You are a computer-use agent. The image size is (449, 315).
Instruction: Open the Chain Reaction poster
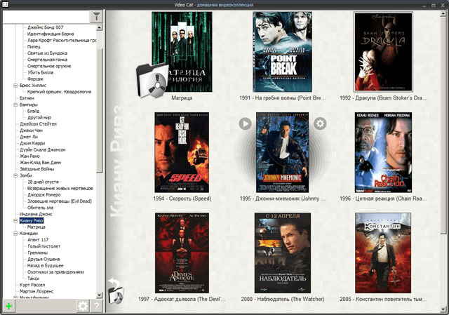click(383, 152)
